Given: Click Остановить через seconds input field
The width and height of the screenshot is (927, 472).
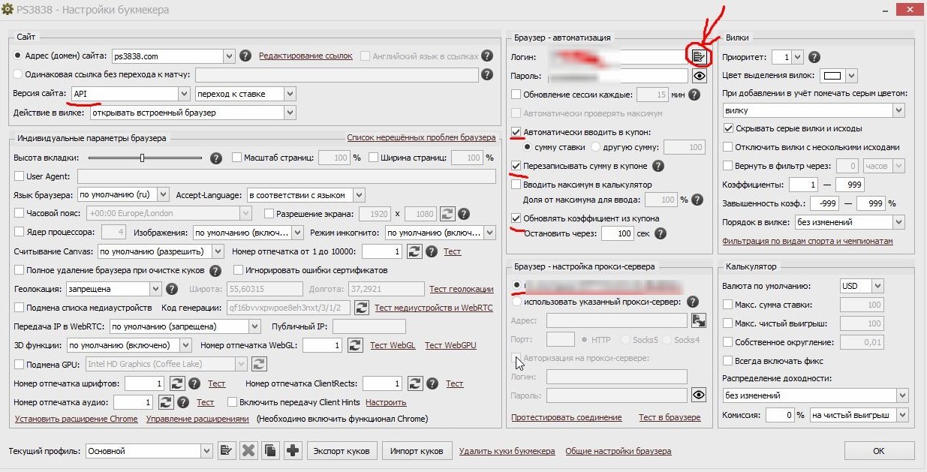Looking at the screenshot, I should pyautogui.click(x=617, y=233).
